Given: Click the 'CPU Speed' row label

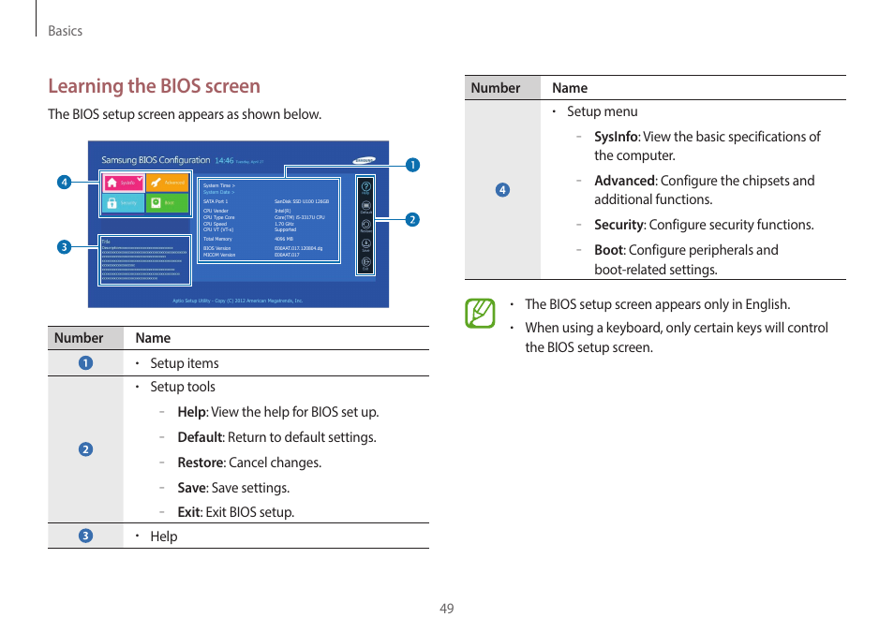Looking at the screenshot, I should 215,224.
